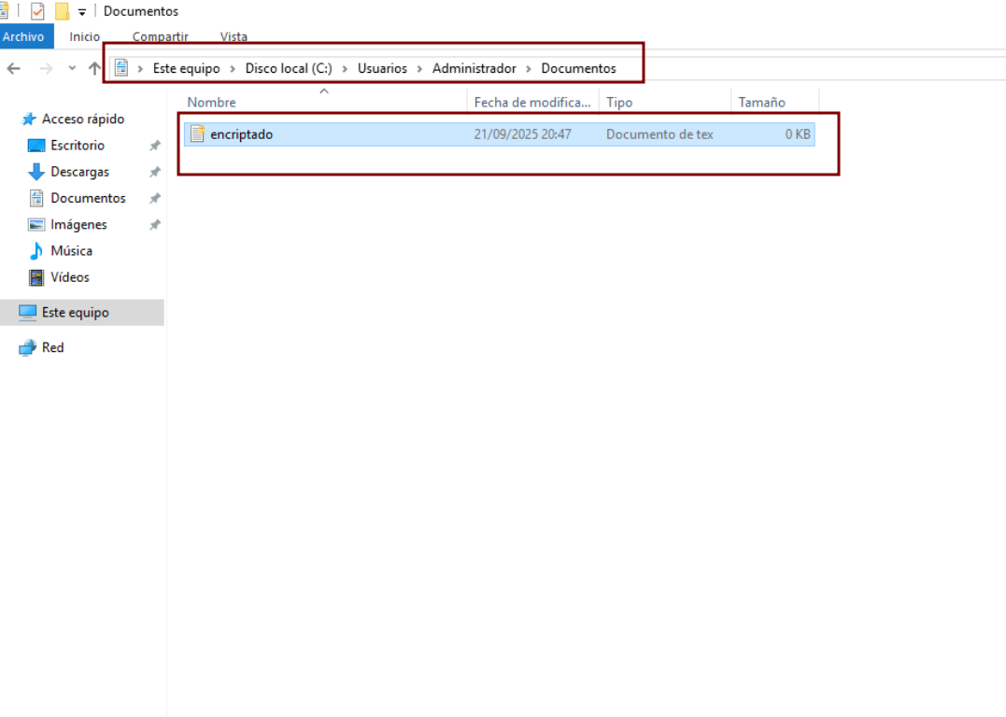Select Administrador in the address breadcrumb
The image size is (1006, 717).
click(x=475, y=68)
